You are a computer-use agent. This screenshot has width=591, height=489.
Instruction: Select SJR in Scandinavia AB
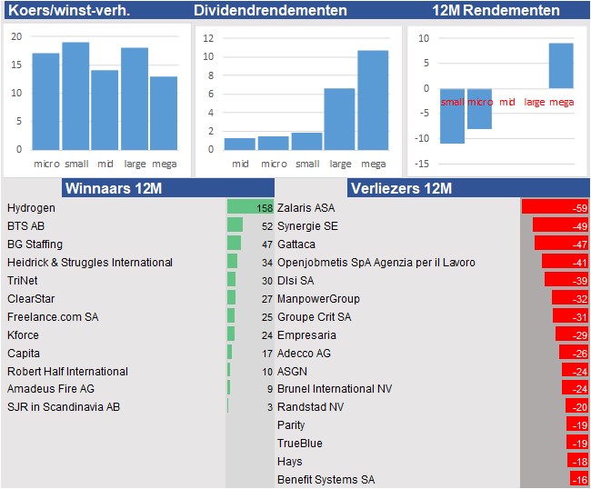pos(64,407)
